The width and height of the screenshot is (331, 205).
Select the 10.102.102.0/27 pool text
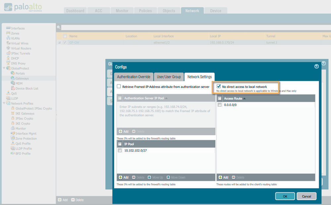pos(136,150)
